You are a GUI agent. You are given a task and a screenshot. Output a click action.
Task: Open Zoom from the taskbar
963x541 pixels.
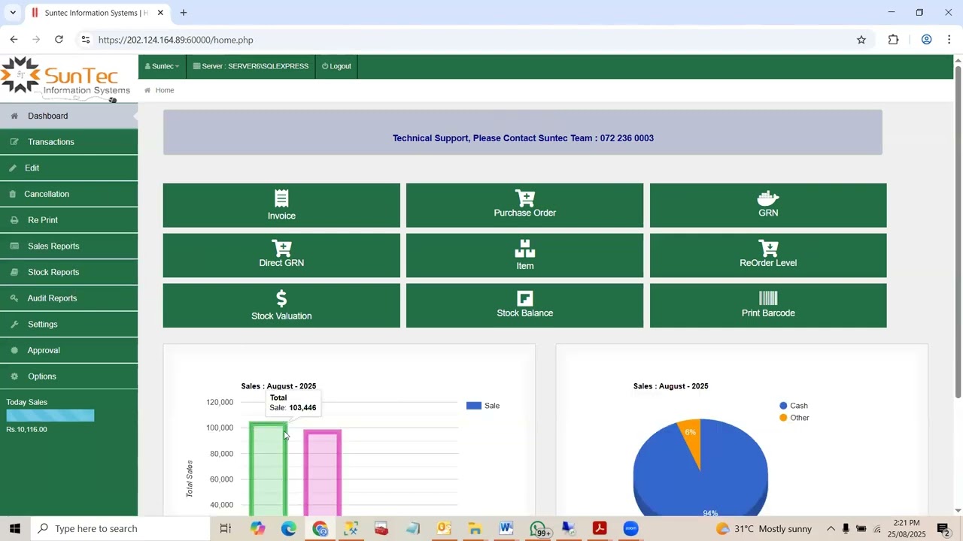[x=630, y=529]
